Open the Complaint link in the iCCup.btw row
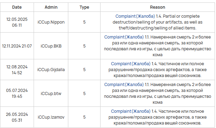The image size is (216, 128). click(x=124, y=85)
